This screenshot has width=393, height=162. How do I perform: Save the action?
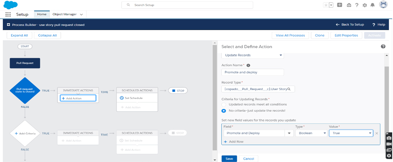[229, 159]
